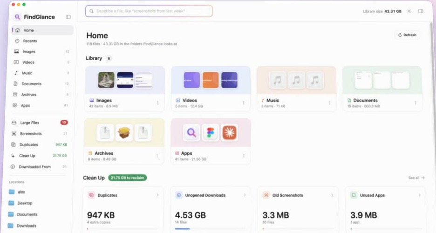Click the Duplicates card progress bar
Screen dimensions: 436x233
[x=123, y=229]
